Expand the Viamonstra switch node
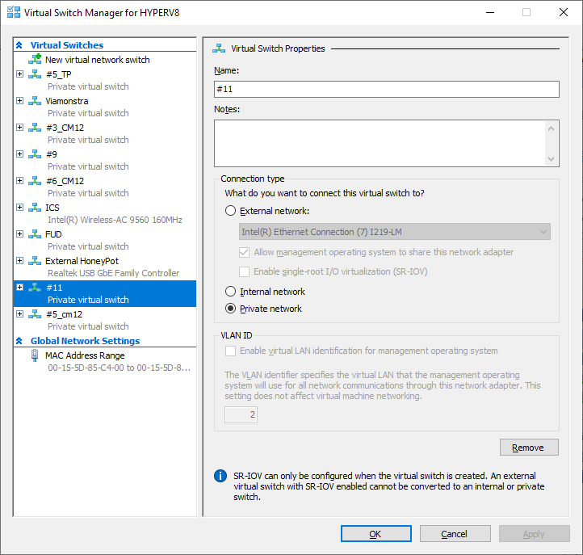The height and width of the screenshot is (555, 583). coord(20,101)
